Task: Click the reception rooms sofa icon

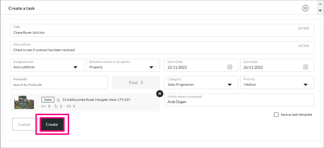Action: pyautogui.click(x=69, y=106)
